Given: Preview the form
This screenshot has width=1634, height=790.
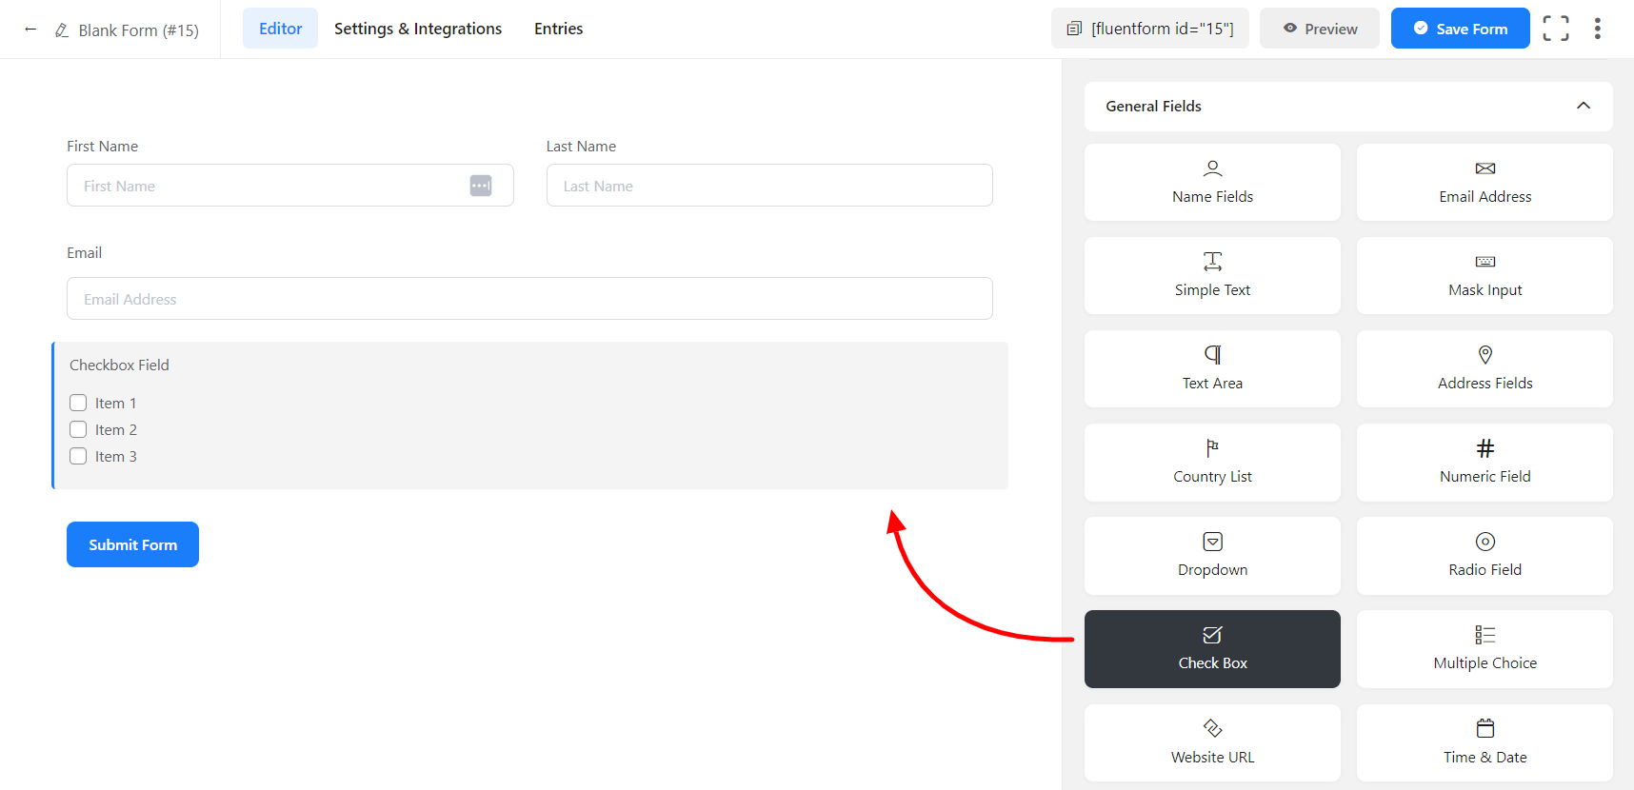Looking at the screenshot, I should coord(1320,29).
